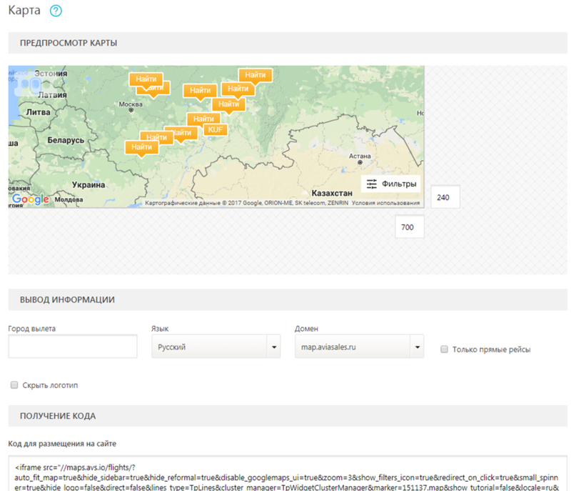Click the map width field showing 700
571x491 pixels.
click(410, 227)
